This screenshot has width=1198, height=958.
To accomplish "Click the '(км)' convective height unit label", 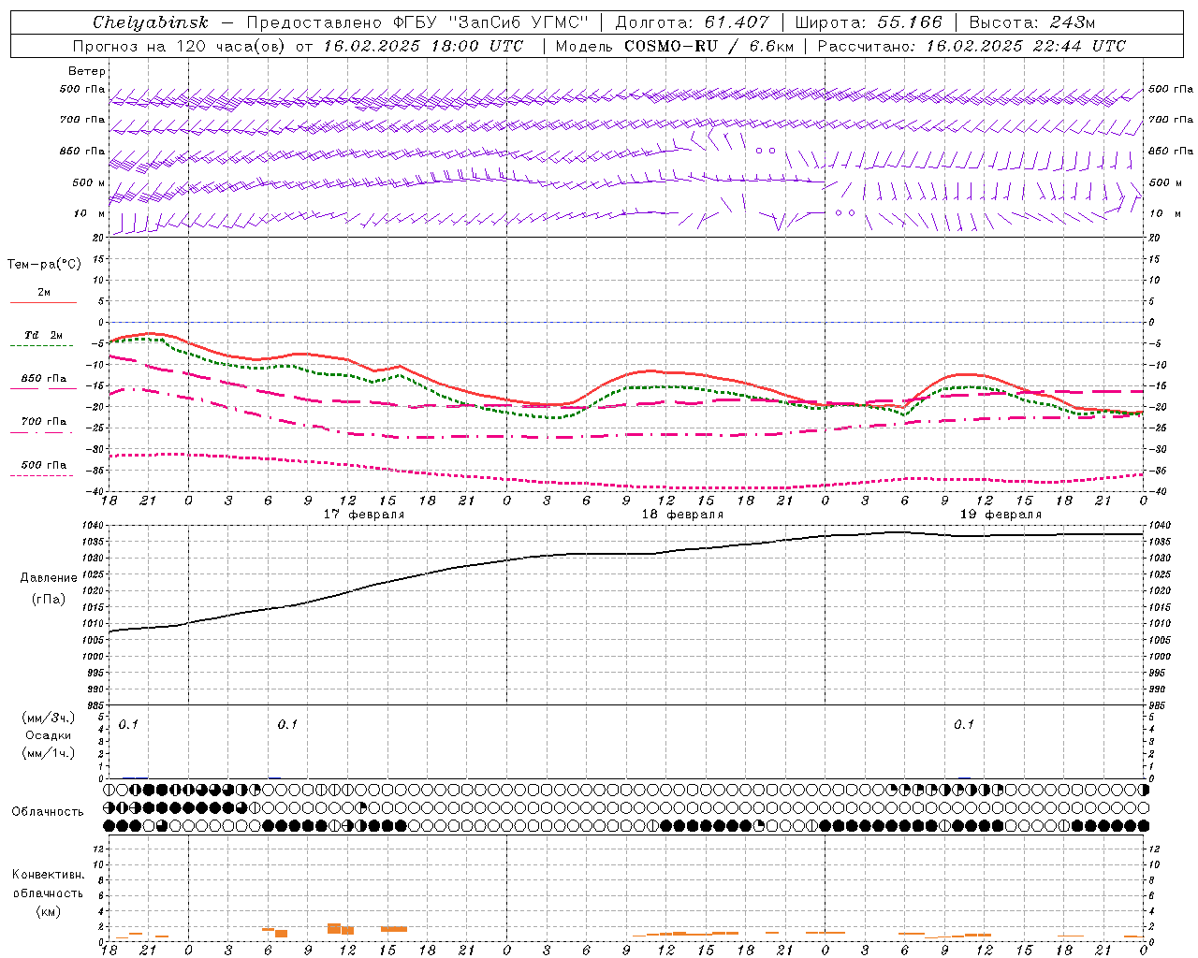I will point(49,911).
